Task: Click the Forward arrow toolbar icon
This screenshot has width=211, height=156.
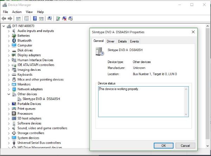Action: point(10,18)
